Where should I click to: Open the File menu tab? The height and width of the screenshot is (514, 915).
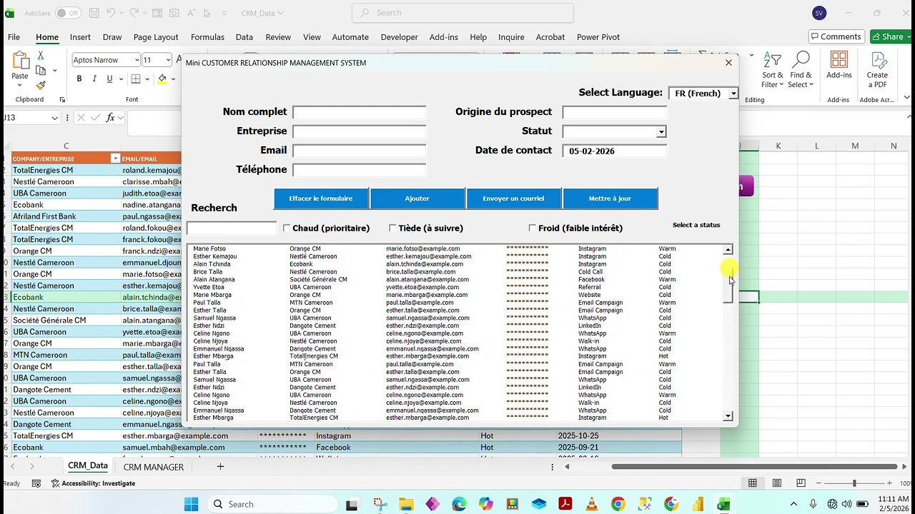[14, 37]
